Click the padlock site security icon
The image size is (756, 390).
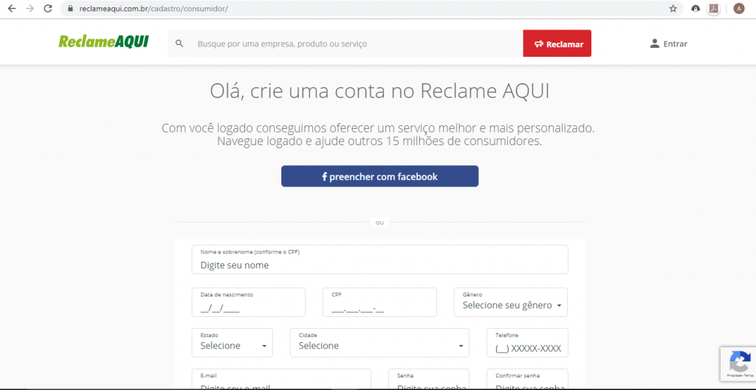point(71,9)
